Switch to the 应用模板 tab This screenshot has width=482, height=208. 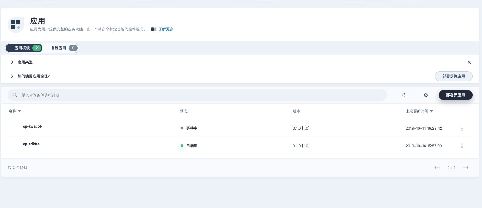pyautogui.click(x=24, y=48)
